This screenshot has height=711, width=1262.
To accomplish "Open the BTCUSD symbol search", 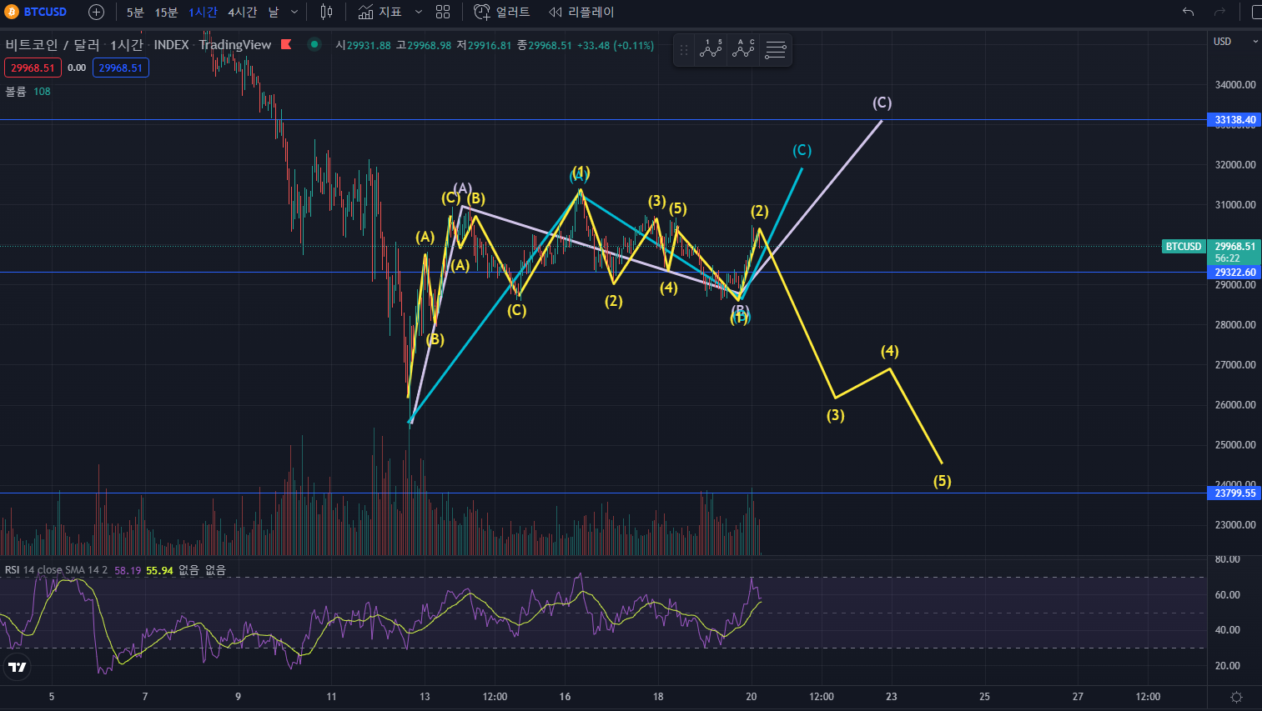I will coord(36,12).
